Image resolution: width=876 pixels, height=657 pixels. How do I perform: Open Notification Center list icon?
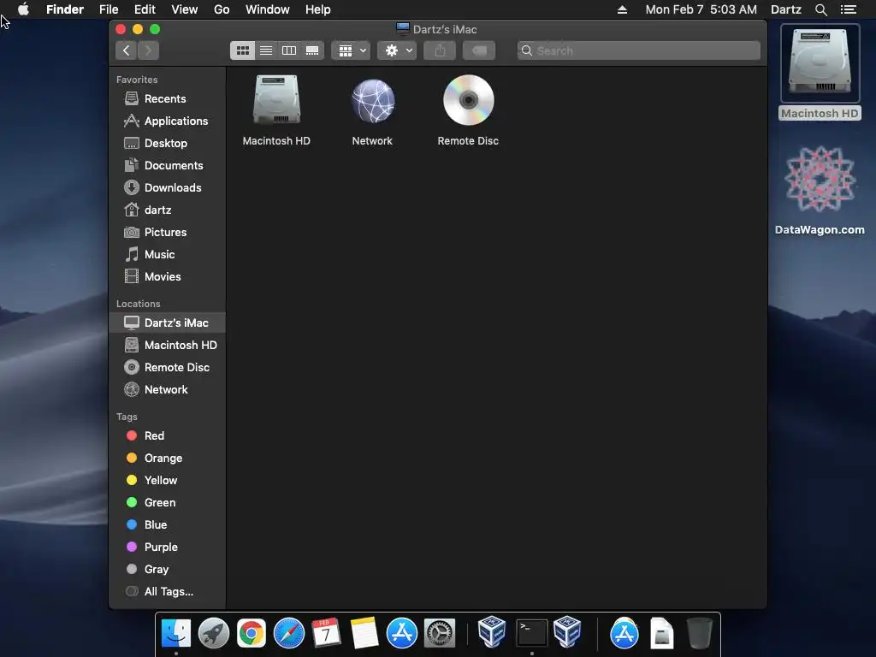(x=848, y=9)
